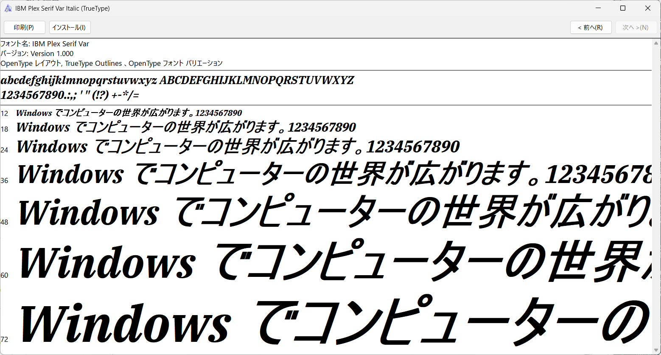Click the 60 point size label
The height and width of the screenshot is (355, 661).
click(4, 275)
